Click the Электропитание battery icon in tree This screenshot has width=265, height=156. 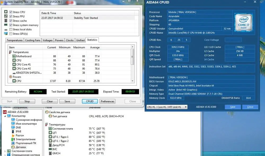13,139
